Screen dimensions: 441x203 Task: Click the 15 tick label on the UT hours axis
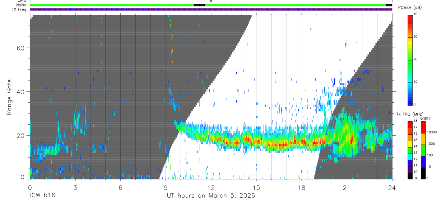[256, 187]
